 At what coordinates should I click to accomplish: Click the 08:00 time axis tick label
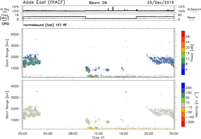tap(73, 134)
